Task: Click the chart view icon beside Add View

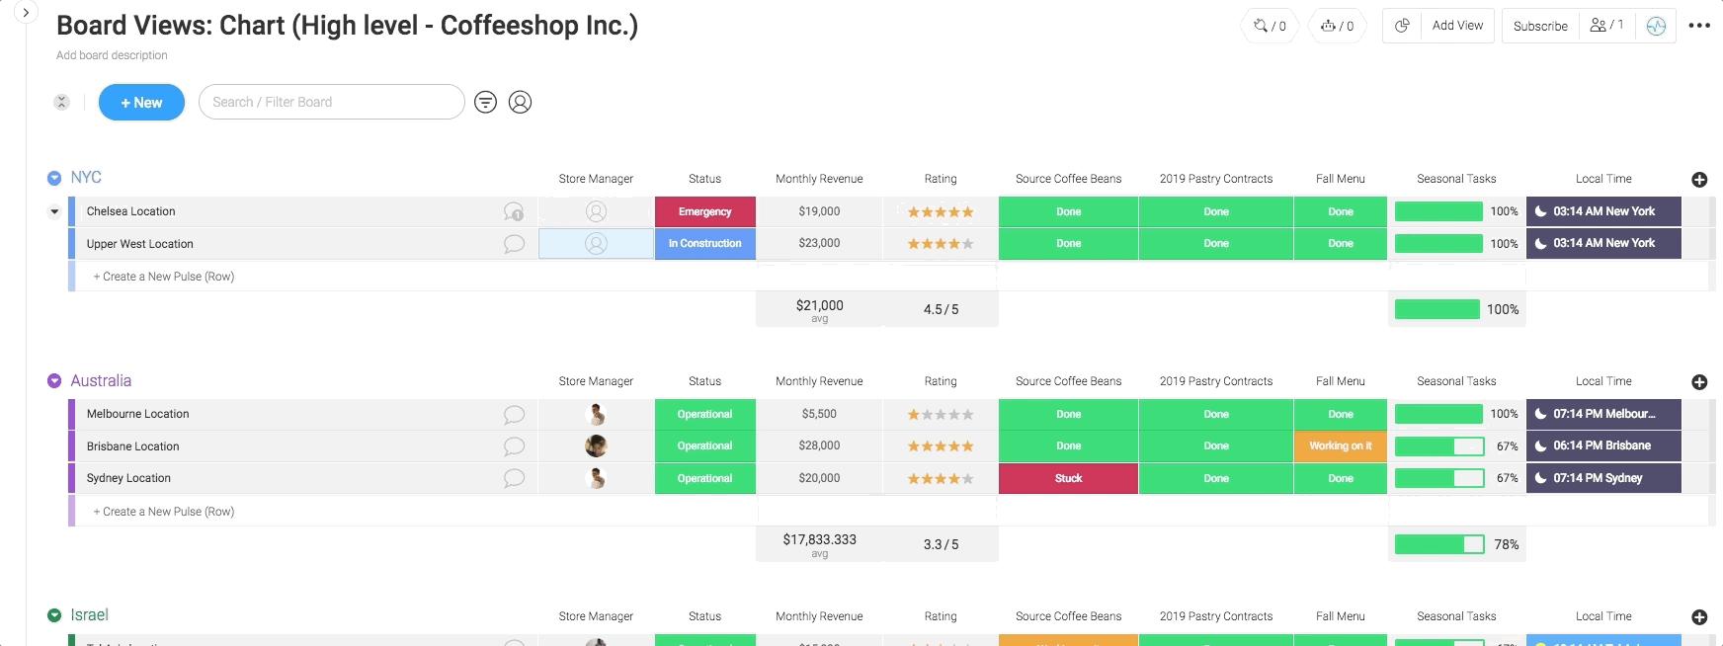Action: pos(1402,26)
